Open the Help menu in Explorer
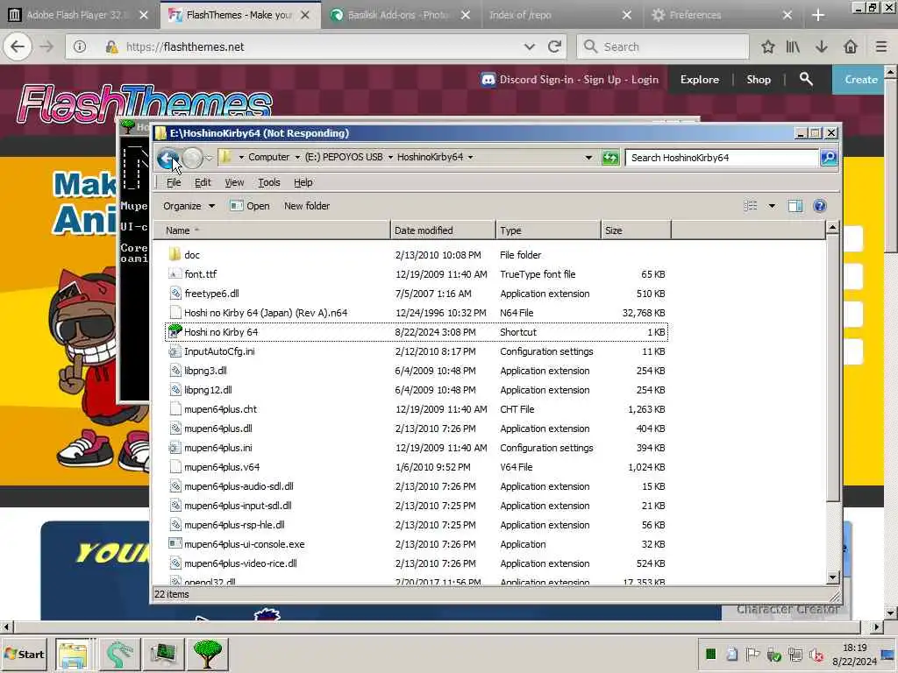The width and height of the screenshot is (898, 673). (x=303, y=182)
